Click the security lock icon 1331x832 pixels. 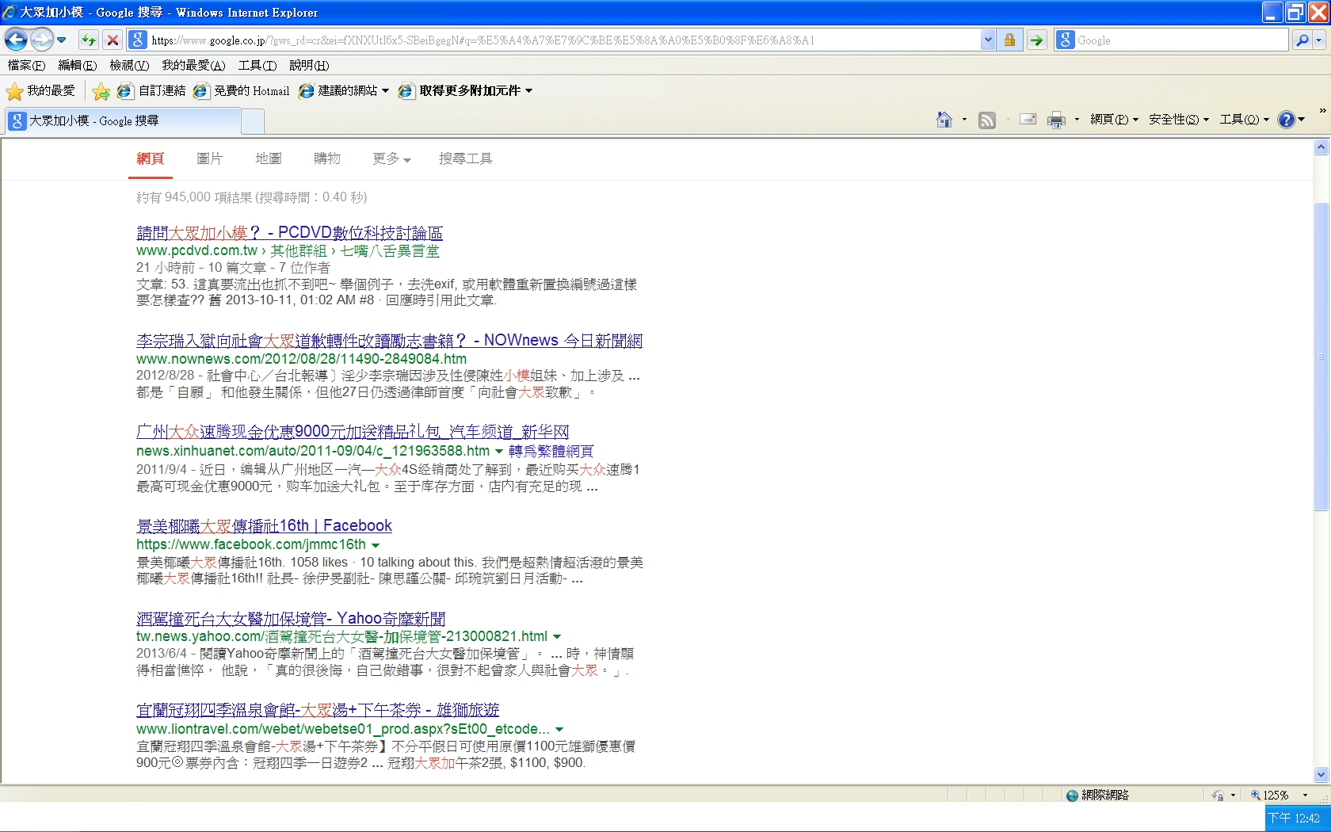click(x=1009, y=40)
